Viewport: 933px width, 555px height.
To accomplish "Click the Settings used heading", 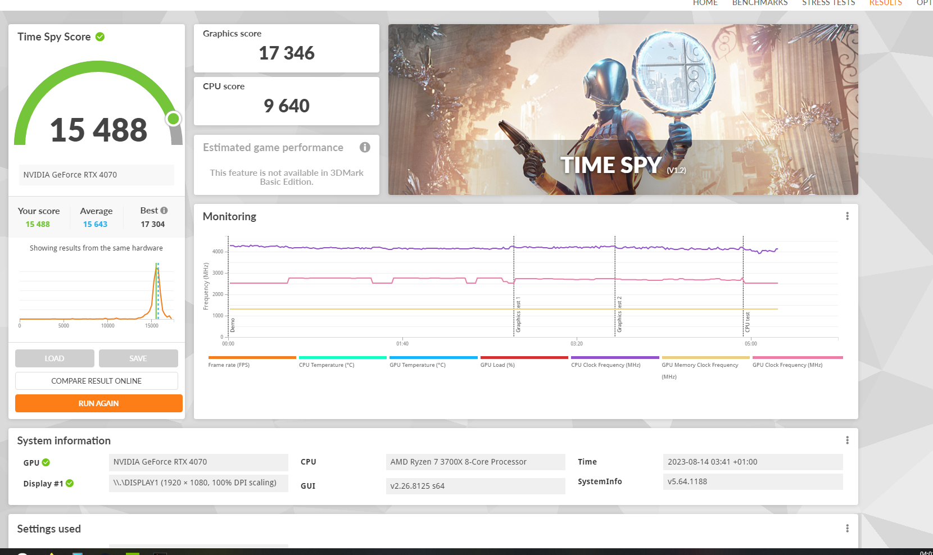I will 49,529.
